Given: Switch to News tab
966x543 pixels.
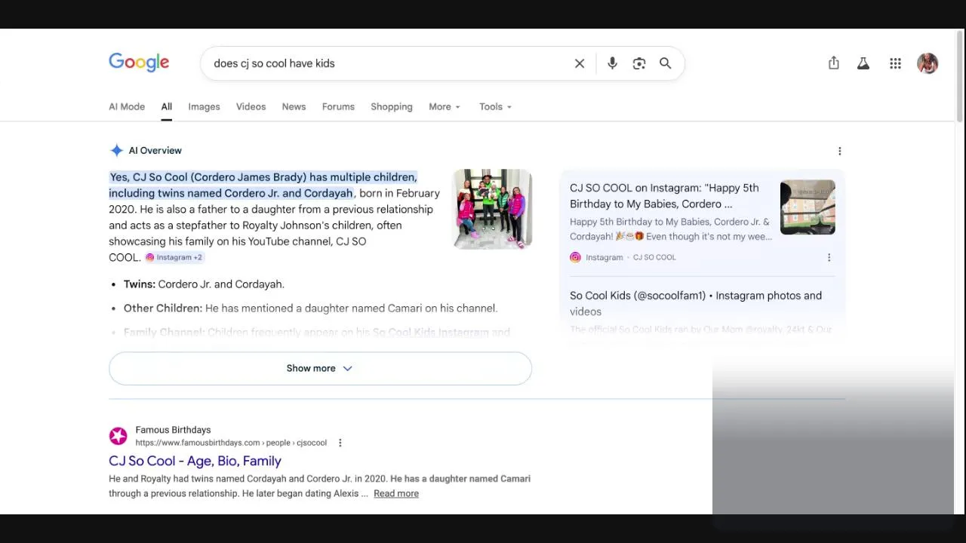Looking at the screenshot, I should (x=294, y=106).
